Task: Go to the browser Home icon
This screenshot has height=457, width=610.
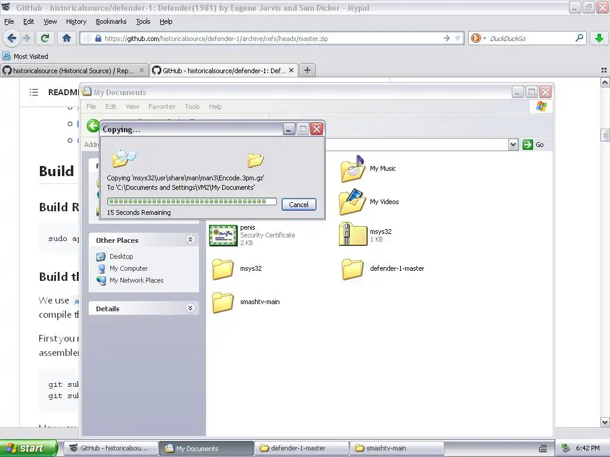Action: pos(67,38)
